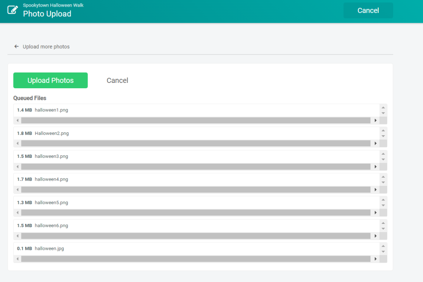Click scroll-left arrow in halloween3.png row
The width and height of the screenshot is (423, 282).
click(x=17, y=167)
